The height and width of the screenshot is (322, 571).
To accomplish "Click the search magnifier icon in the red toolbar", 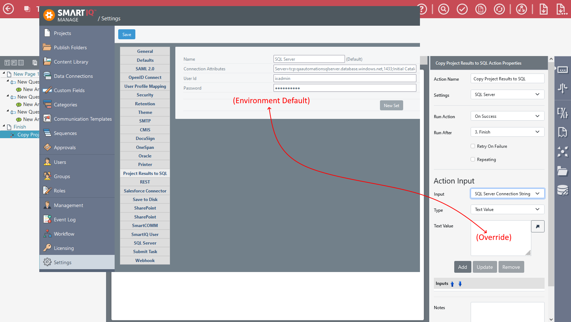I will (x=444, y=9).
